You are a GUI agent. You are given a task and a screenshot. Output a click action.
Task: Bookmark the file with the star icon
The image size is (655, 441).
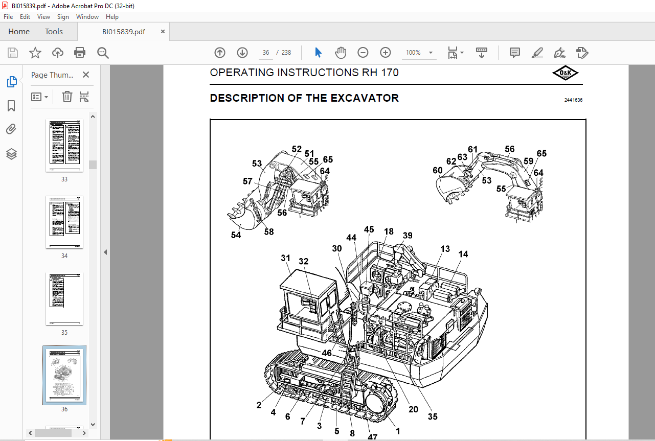pyautogui.click(x=35, y=53)
